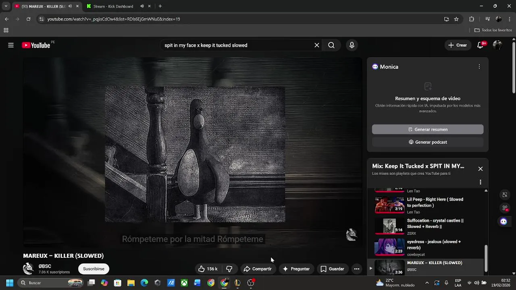Open more actions ellipsis below the video
516x290 pixels.
(356, 269)
